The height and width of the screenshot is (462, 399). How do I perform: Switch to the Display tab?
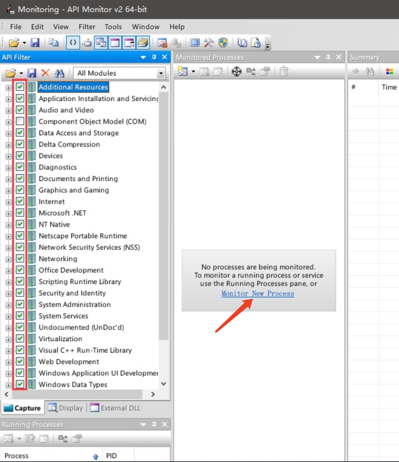click(66, 408)
